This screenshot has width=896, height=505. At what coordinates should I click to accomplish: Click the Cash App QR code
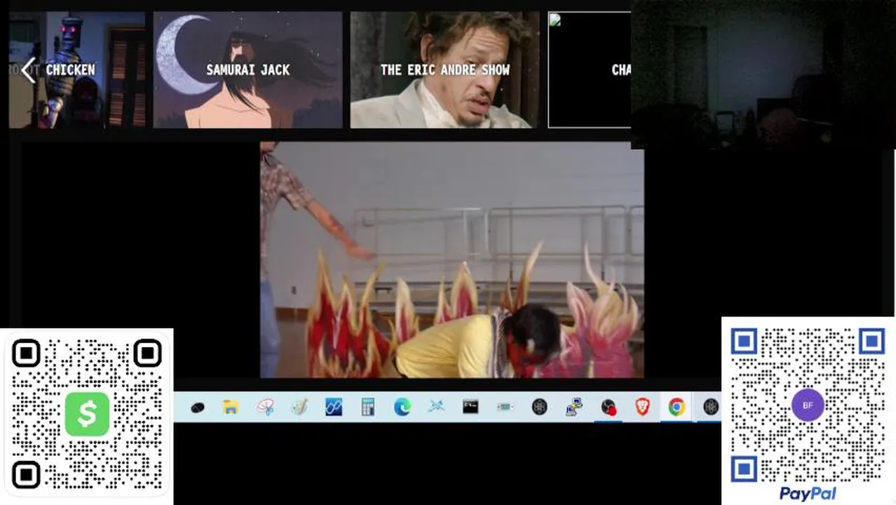[x=87, y=415]
